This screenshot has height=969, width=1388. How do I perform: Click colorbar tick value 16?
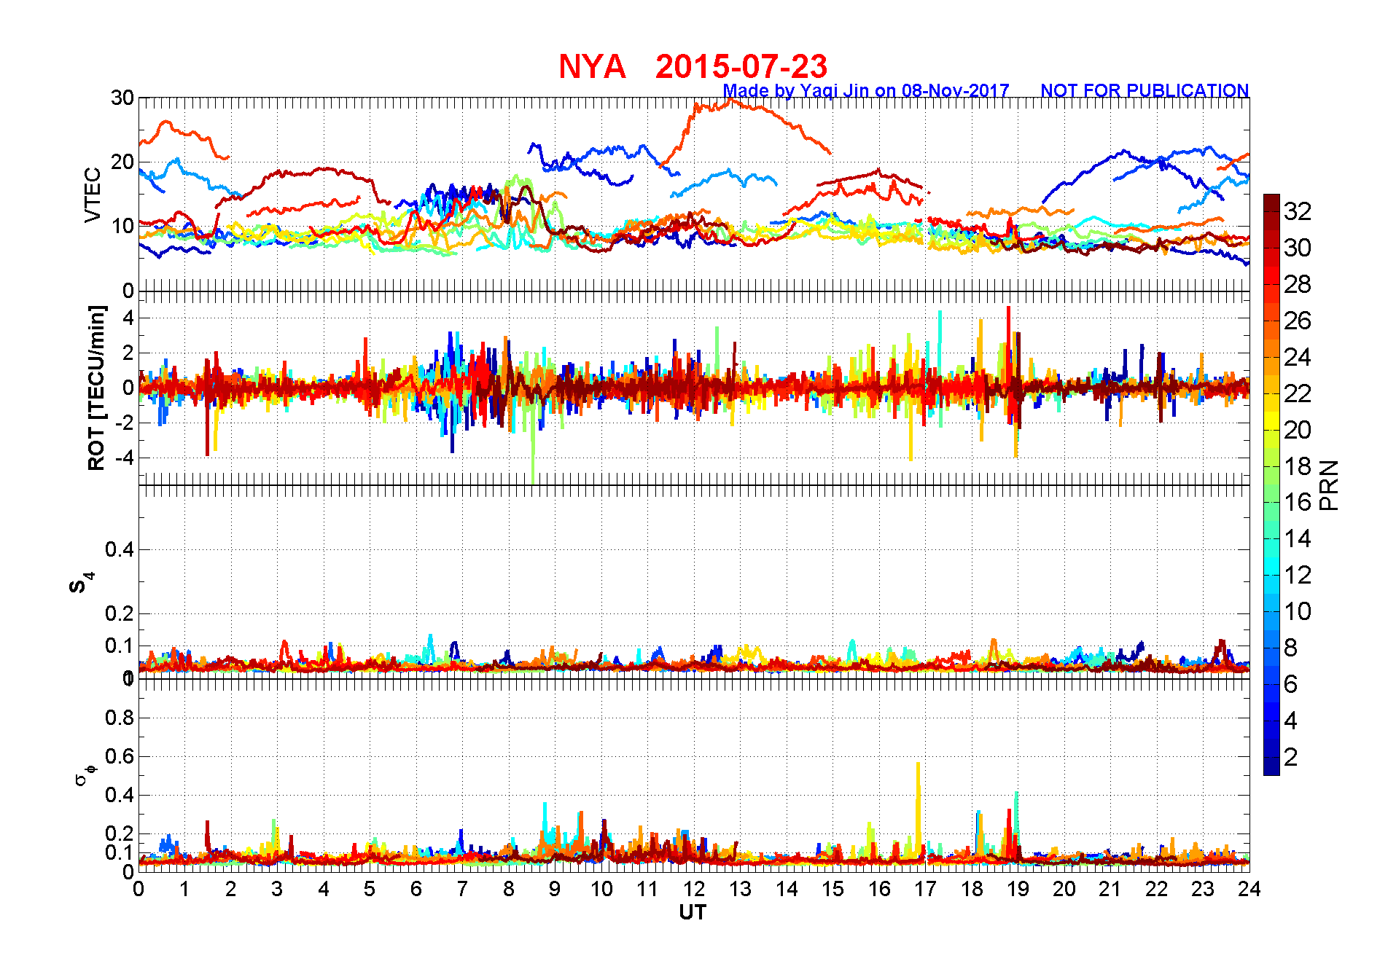click(x=1297, y=502)
